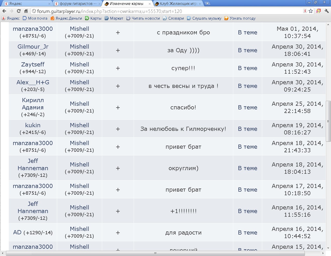331x256 pixels.
Task: Click the comment 'в честь весны и труда !'
Action: pos(183,86)
